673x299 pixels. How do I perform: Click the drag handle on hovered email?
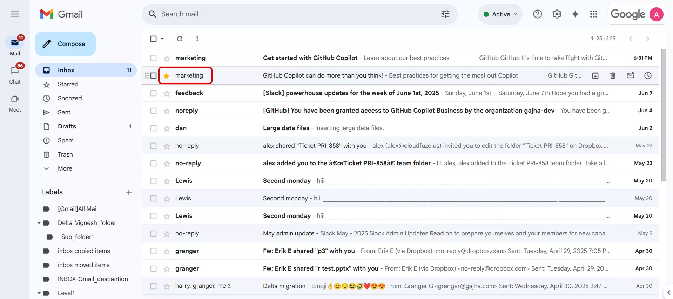click(147, 75)
